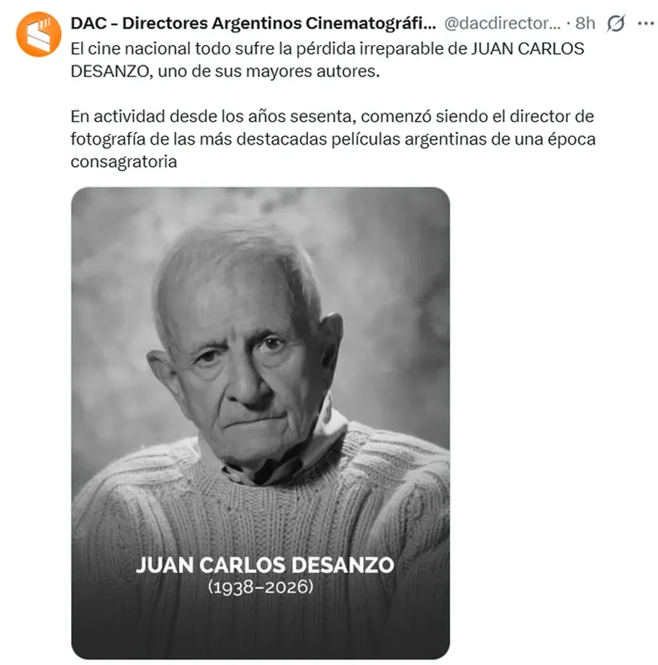Open the DAC orange profile avatar
Image resolution: width=658 pixels, height=665 pixels.
click(x=39, y=34)
